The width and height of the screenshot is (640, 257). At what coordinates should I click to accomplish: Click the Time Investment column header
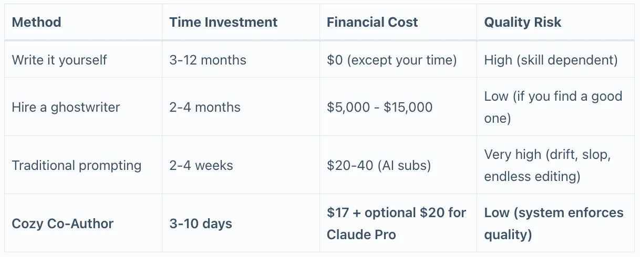241,22
